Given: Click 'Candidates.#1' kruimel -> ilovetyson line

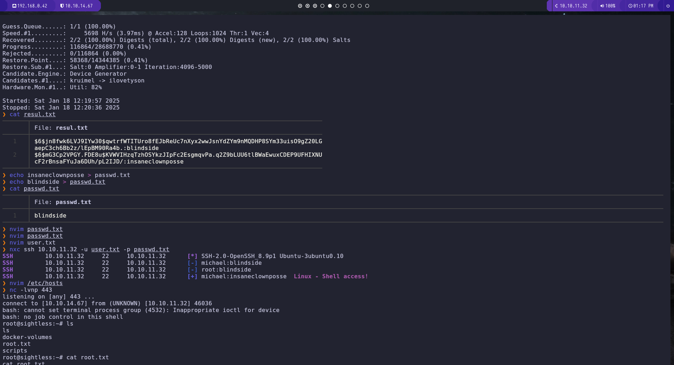Looking at the screenshot, I should 74,81.
